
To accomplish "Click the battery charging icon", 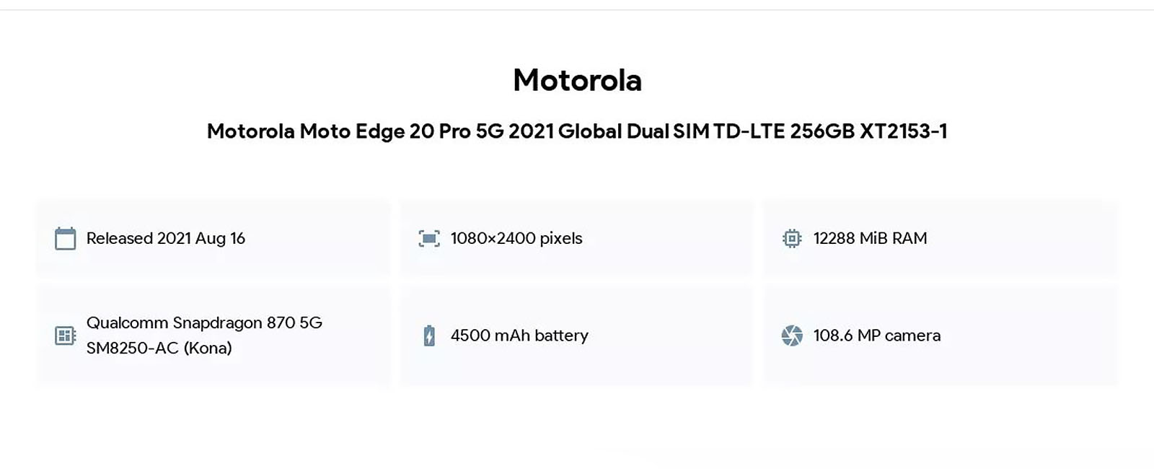I will tap(429, 336).
